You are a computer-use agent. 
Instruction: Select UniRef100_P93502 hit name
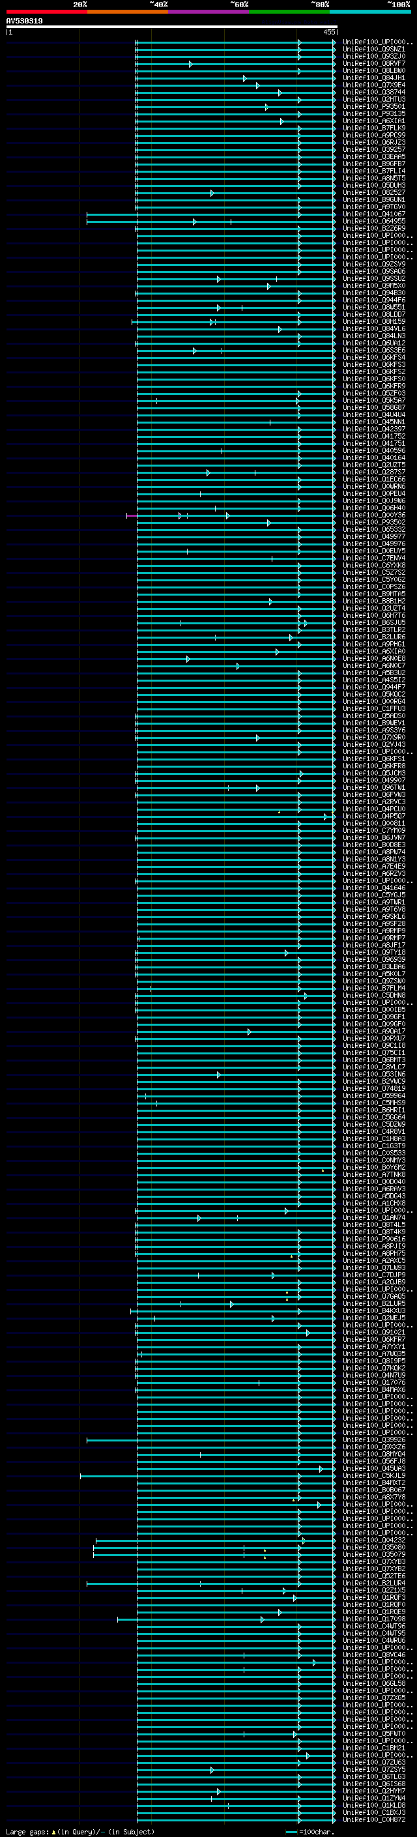[373, 522]
